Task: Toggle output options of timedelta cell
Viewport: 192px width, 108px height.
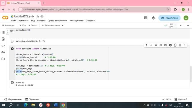Action: click(x=12, y=83)
